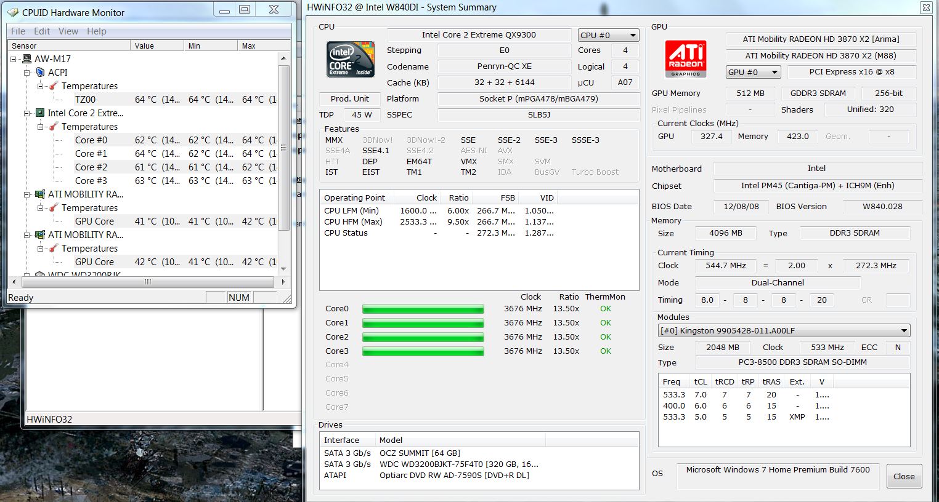Click first ATI MOBILITY RADEON card icon
939x502 pixels.
41,194
